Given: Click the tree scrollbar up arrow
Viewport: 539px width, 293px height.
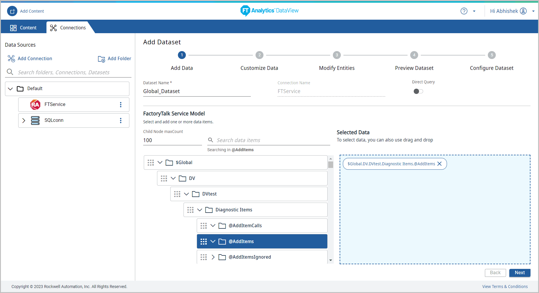Looking at the screenshot, I should click(x=331, y=159).
